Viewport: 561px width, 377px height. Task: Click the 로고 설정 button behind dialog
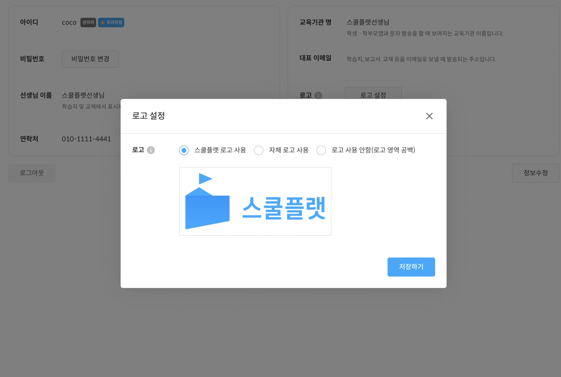pos(373,94)
